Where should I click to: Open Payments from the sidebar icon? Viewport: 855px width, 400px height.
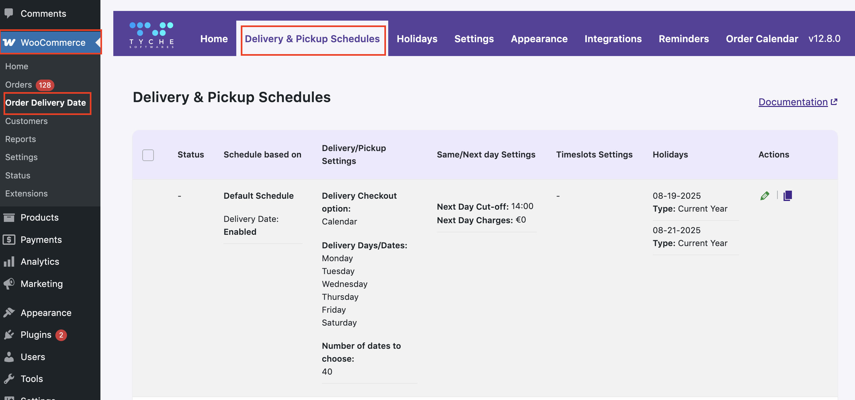tap(9, 240)
